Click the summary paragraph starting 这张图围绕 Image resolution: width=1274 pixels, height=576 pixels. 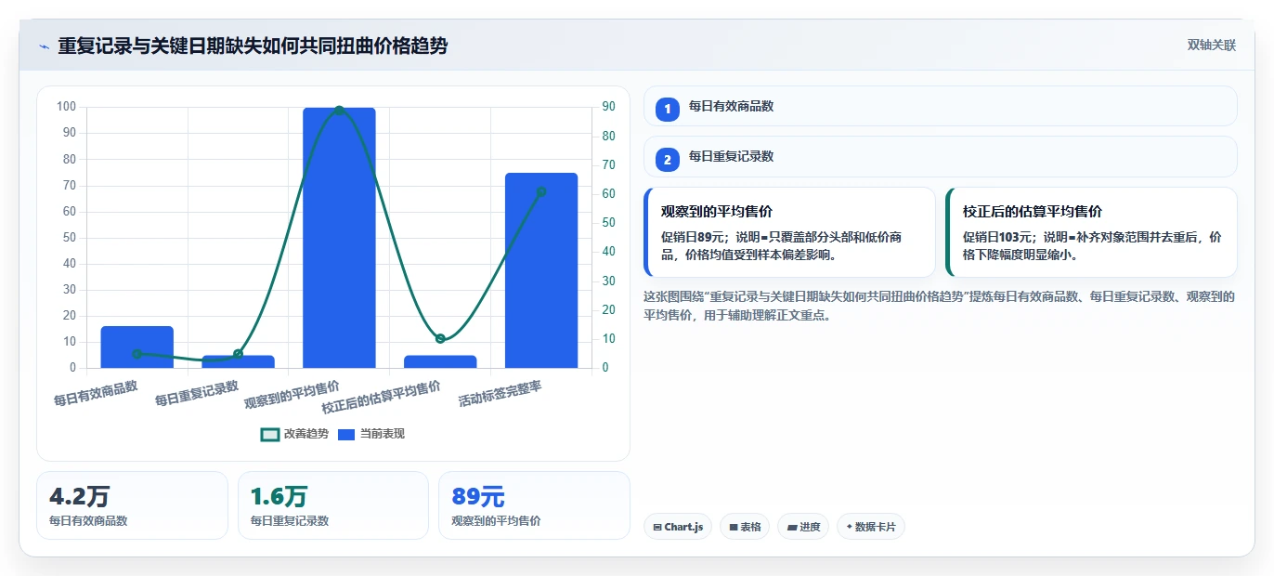tap(939, 306)
